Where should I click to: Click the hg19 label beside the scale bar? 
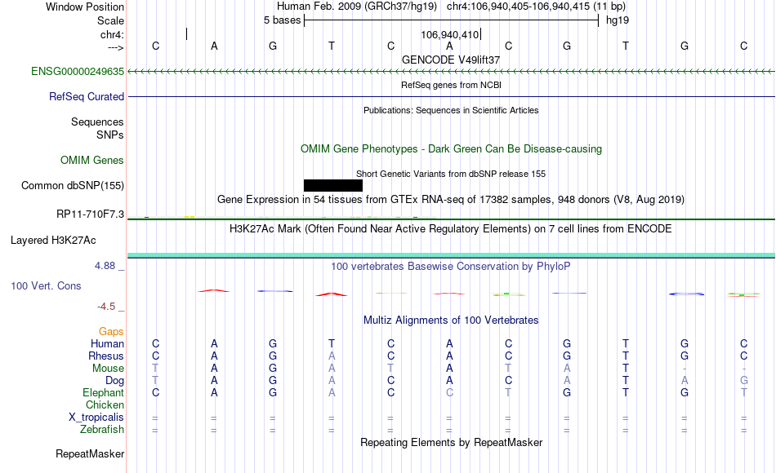[x=618, y=20]
